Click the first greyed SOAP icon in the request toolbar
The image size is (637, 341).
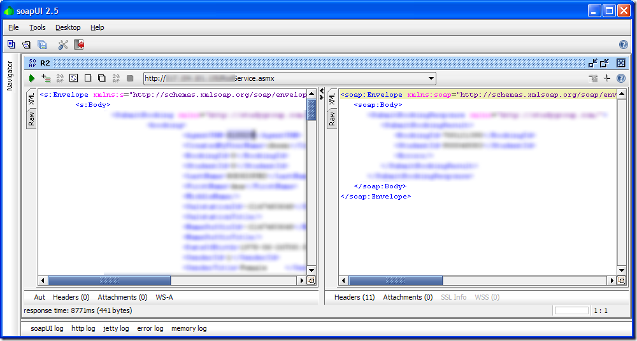tap(60, 78)
